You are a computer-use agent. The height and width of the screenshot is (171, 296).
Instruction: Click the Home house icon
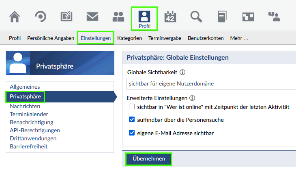coord(15,17)
